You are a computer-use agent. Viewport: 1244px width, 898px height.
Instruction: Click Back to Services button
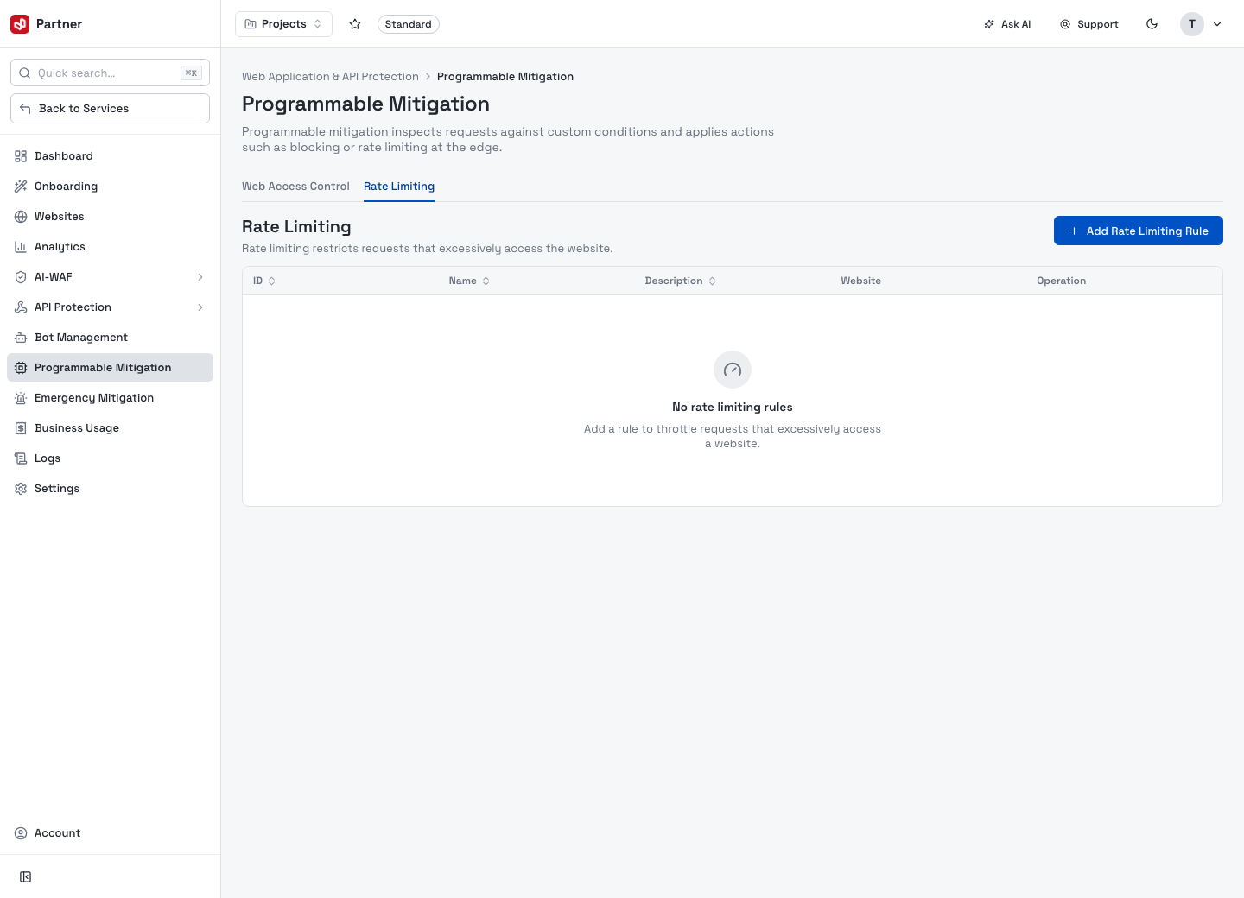tap(110, 109)
